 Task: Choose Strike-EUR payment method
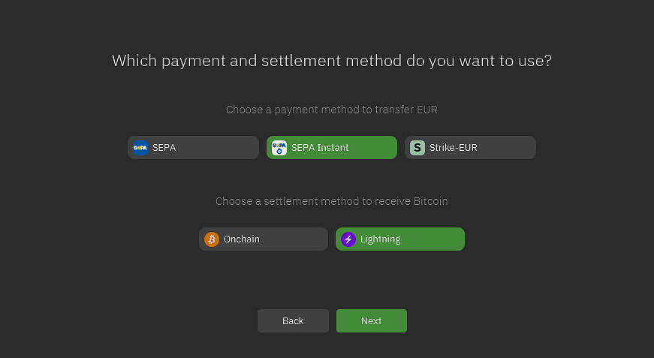coord(470,148)
